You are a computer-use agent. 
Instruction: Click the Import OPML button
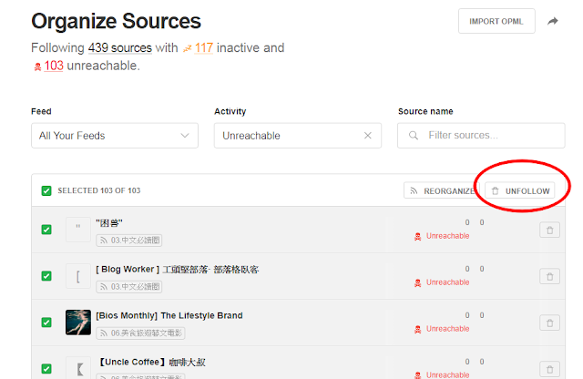(496, 21)
